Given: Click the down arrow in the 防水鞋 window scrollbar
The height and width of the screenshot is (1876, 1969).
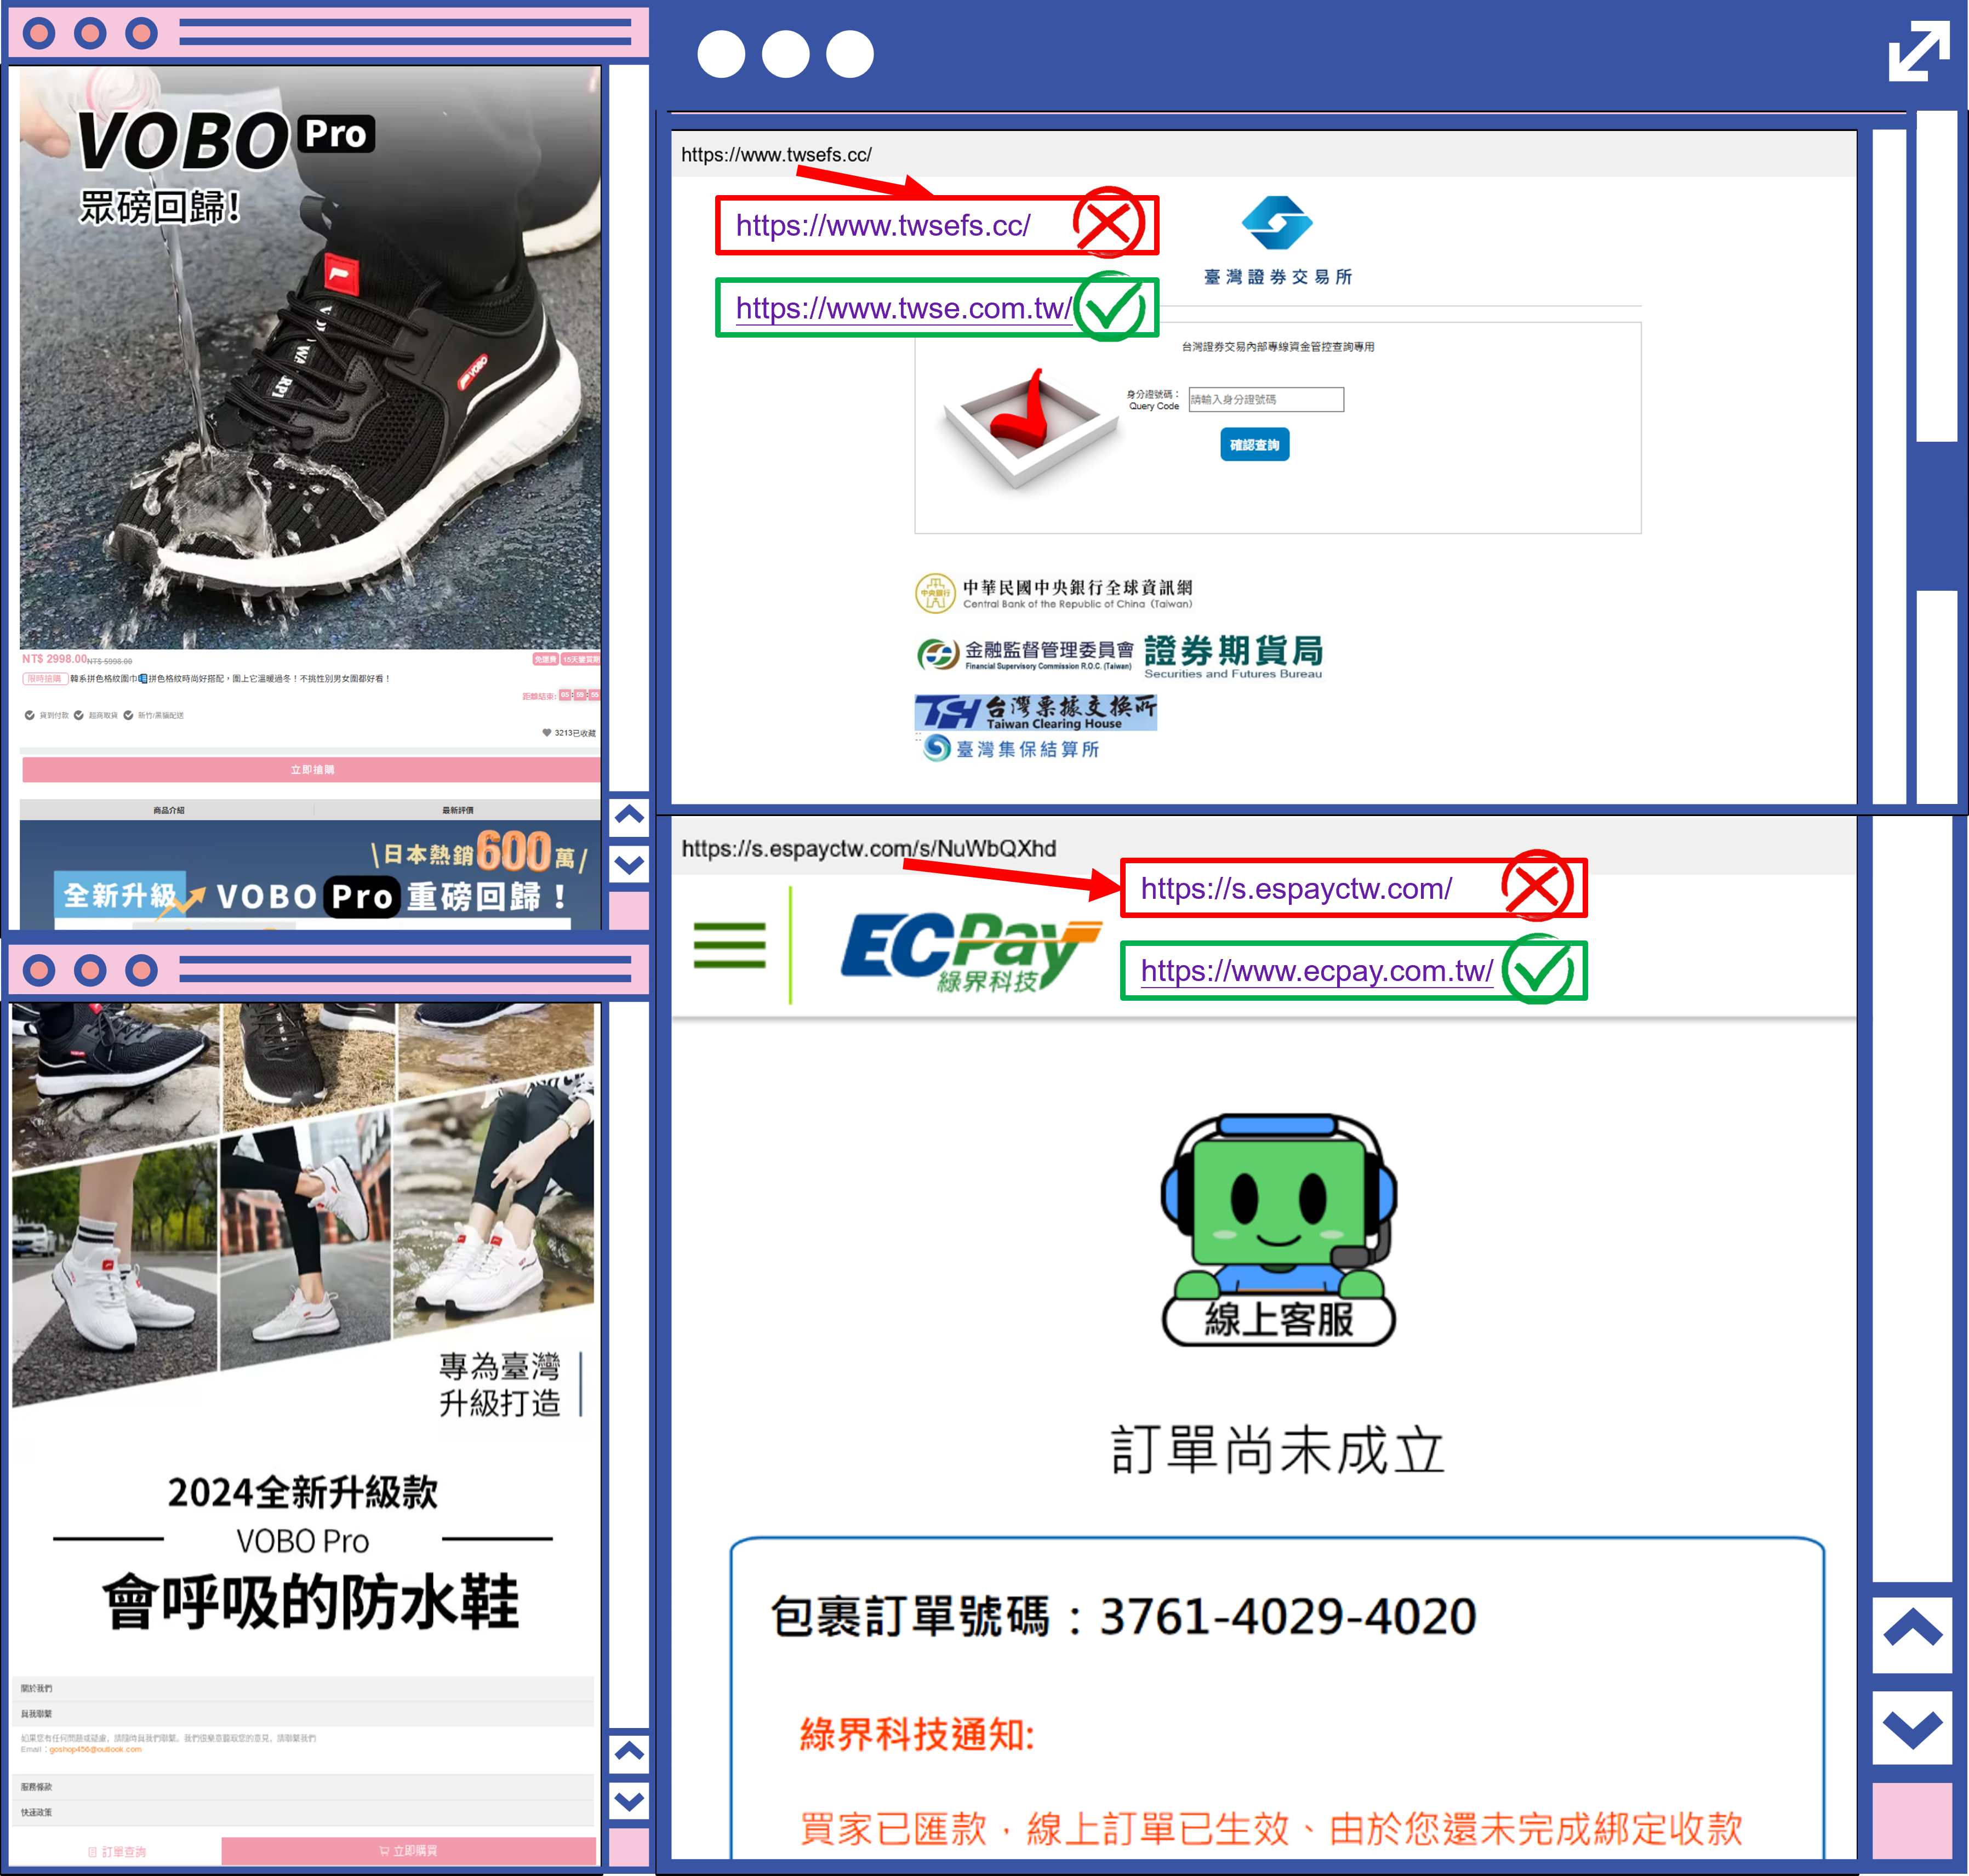Looking at the screenshot, I should click(x=629, y=1801).
